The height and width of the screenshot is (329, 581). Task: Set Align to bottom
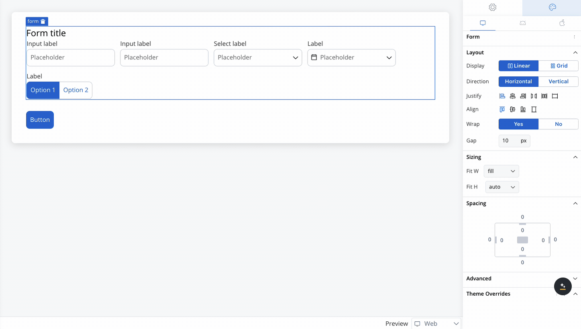523,109
